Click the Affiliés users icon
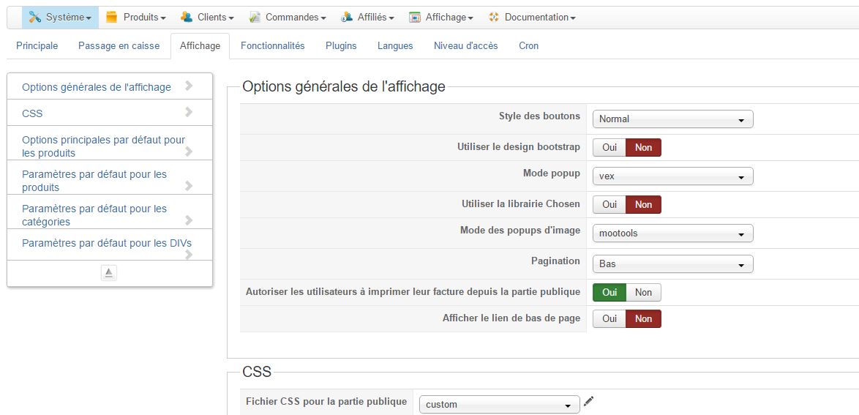 pos(346,17)
